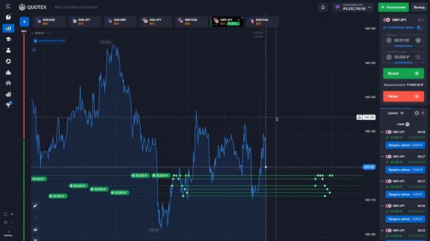Select the trading chart sidebar icon
Screen dimensions: 430x241
click(x=8, y=28)
